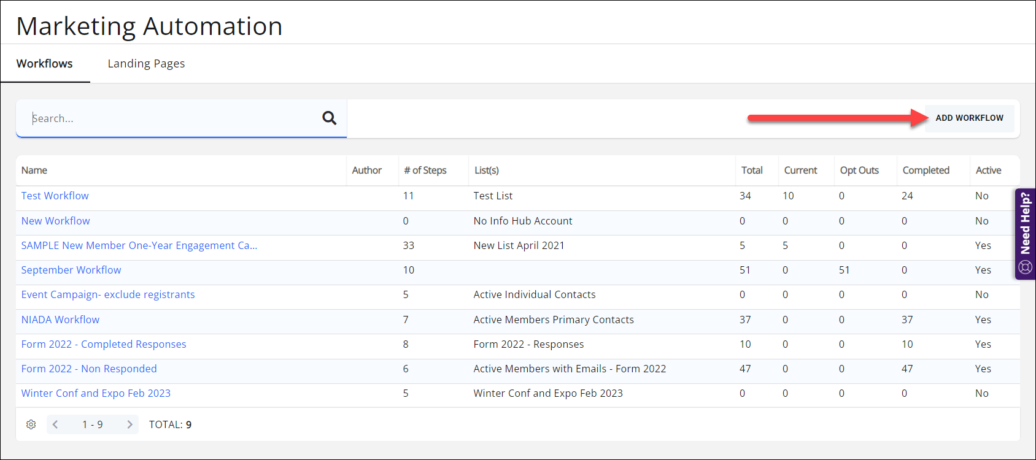Open Form 2022 - Completed Responses workflow
The width and height of the screenshot is (1036, 460).
coord(104,344)
